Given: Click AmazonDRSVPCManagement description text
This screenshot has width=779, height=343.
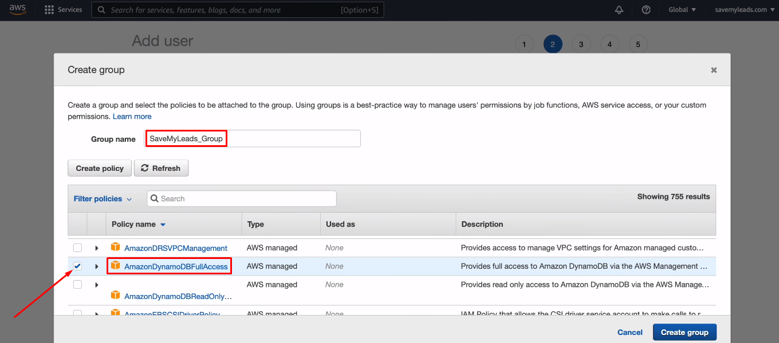Looking at the screenshot, I should 583,248.
